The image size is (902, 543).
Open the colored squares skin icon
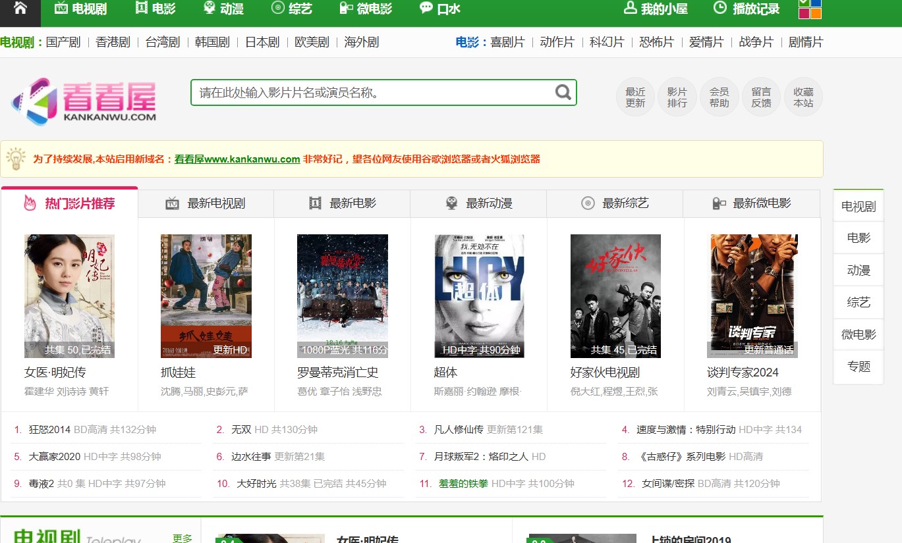click(x=810, y=9)
